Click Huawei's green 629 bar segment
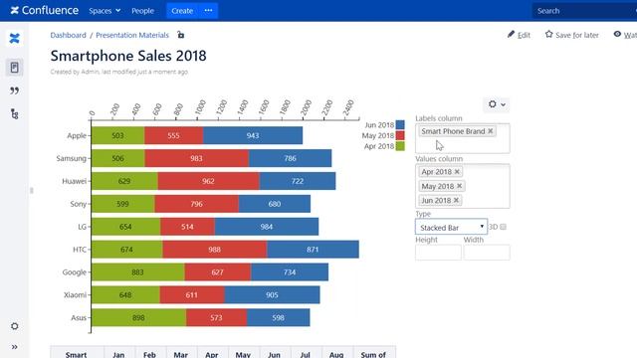Screen dimensions: 637x358 coord(124,181)
